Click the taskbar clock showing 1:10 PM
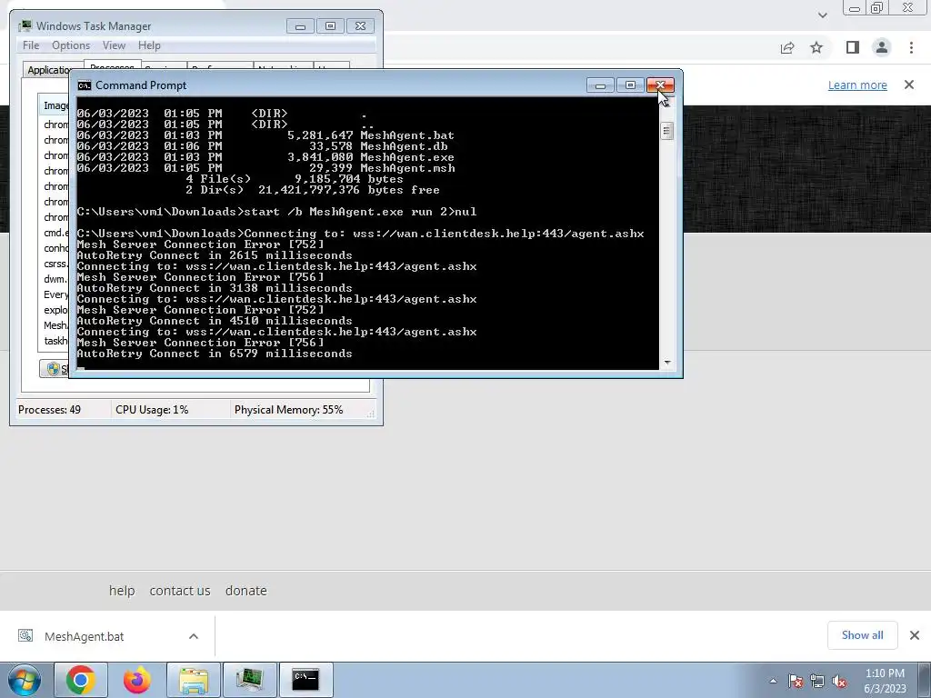 [885, 681]
